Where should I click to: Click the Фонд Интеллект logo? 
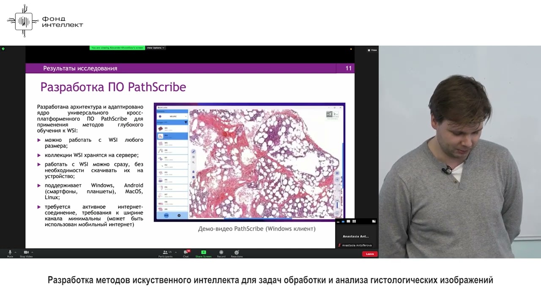[45, 21]
